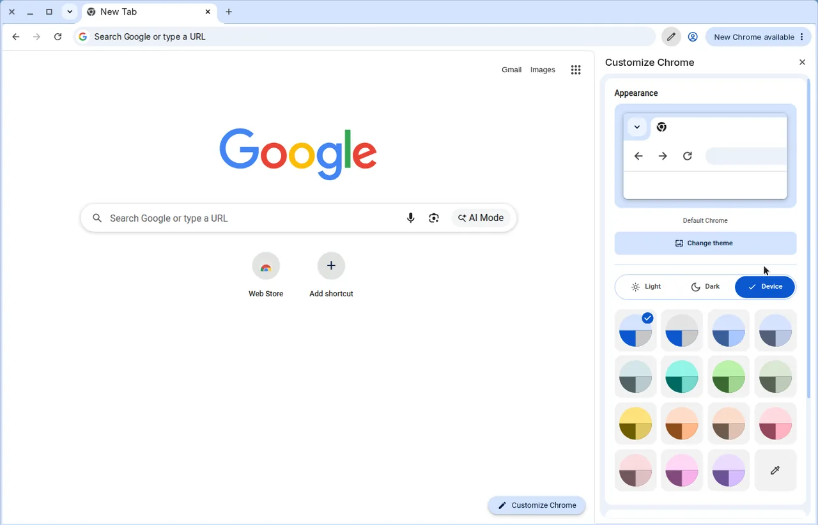Switch appearance mode to Dark

(706, 287)
